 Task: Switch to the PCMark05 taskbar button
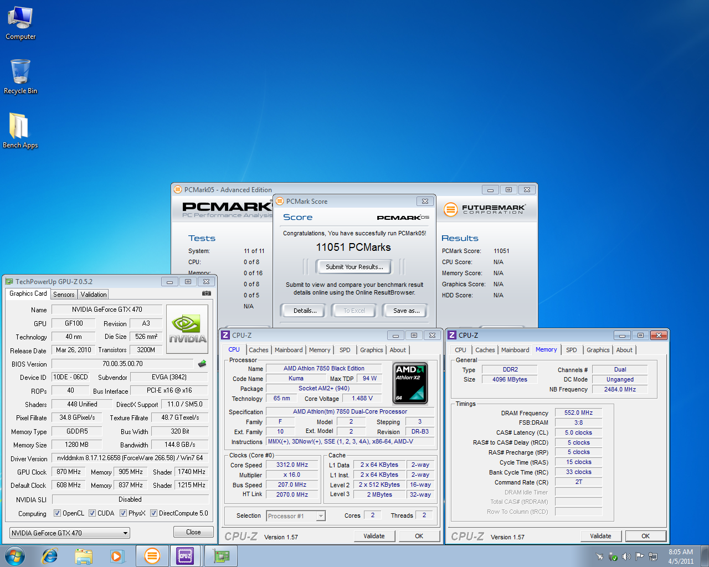152,556
